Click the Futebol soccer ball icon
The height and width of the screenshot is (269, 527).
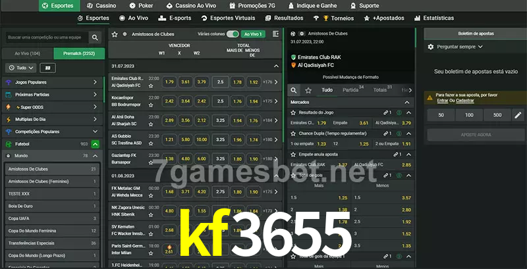click(9, 144)
